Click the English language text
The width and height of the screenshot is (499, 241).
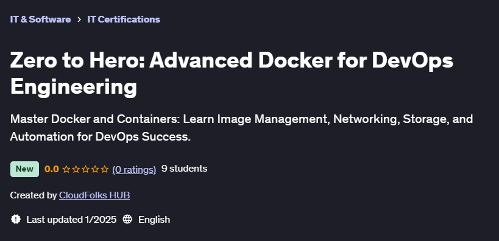click(154, 220)
